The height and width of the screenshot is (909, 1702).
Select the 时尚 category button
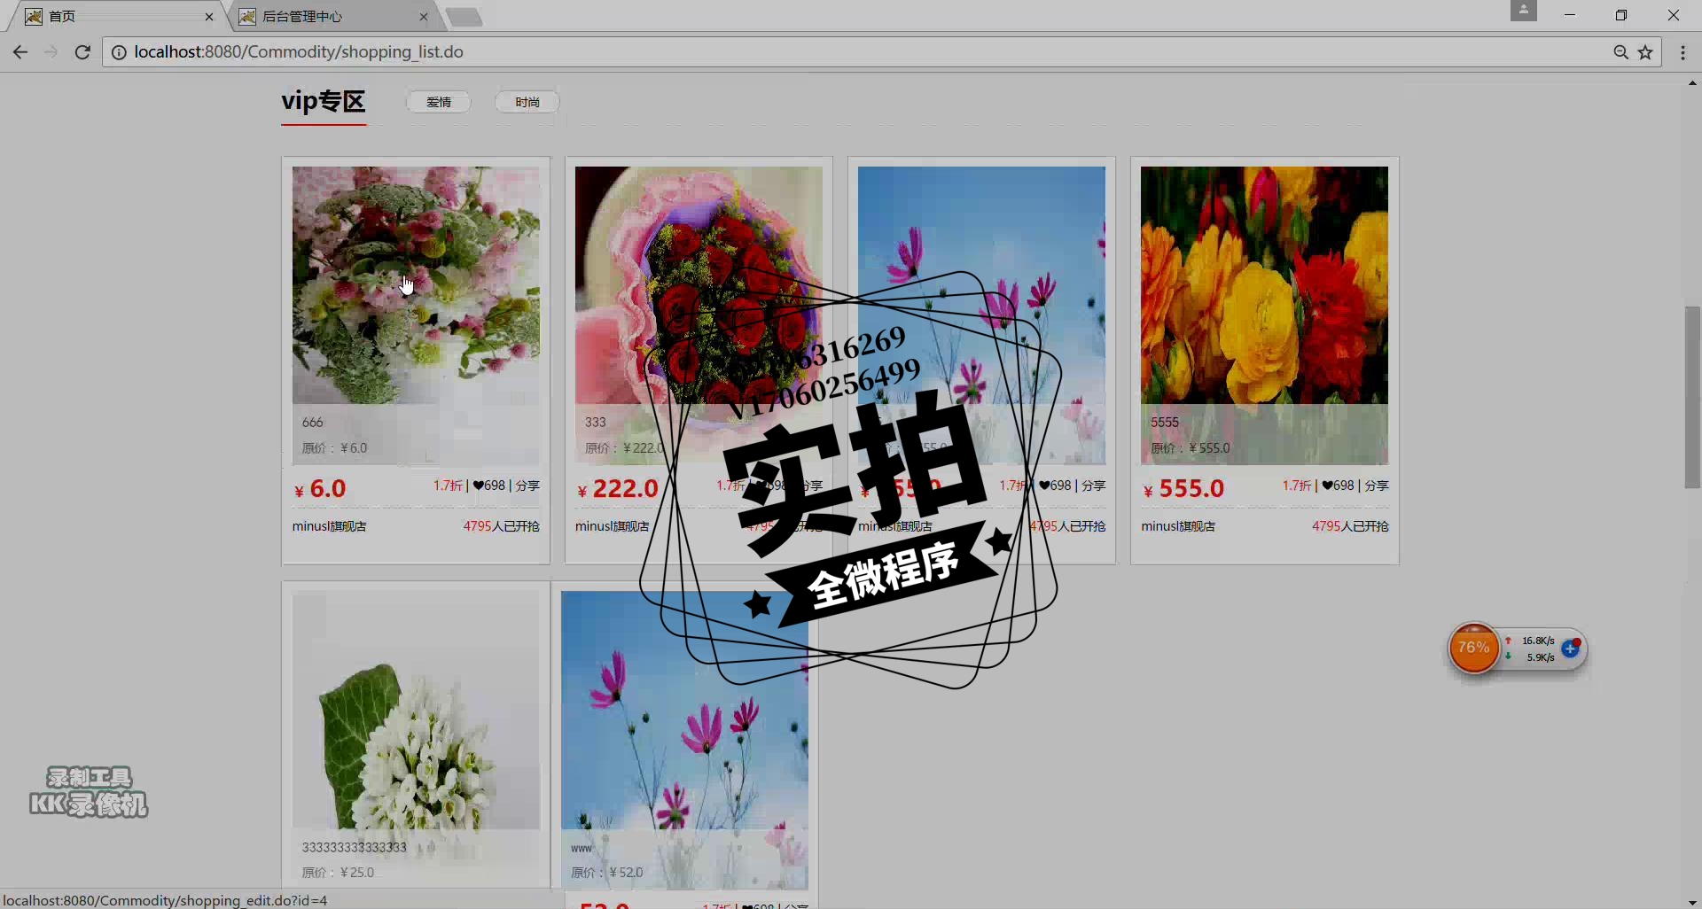tap(527, 102)
